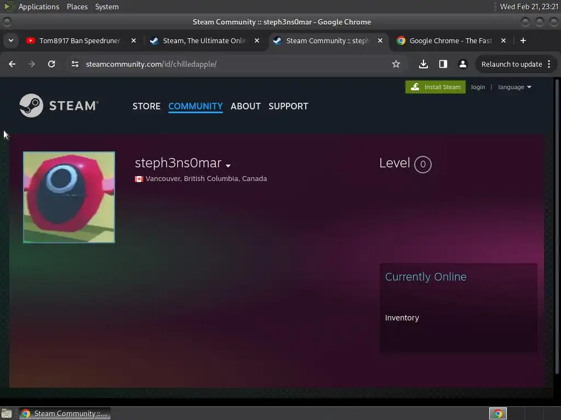View site information icon in address bar
The width and height of the screenshot is (561, 420).
click(75, 64)
